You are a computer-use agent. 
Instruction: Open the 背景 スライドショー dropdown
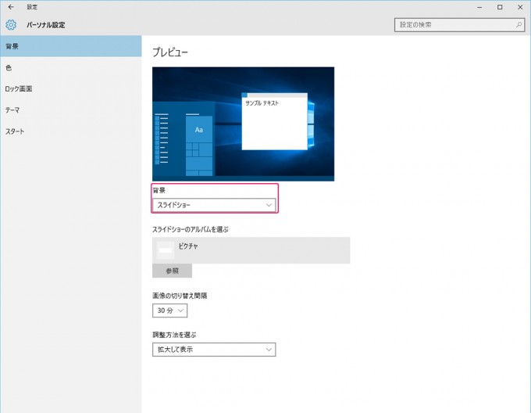[214, 205]
